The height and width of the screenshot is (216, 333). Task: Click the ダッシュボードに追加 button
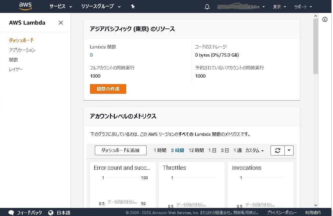(120, 150)
